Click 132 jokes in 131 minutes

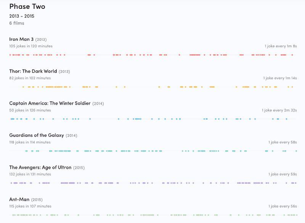pyautogui.click(x=30, y=174)
